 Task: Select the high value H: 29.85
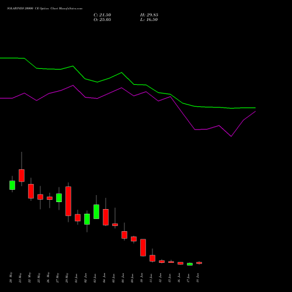tap(149, 15)
